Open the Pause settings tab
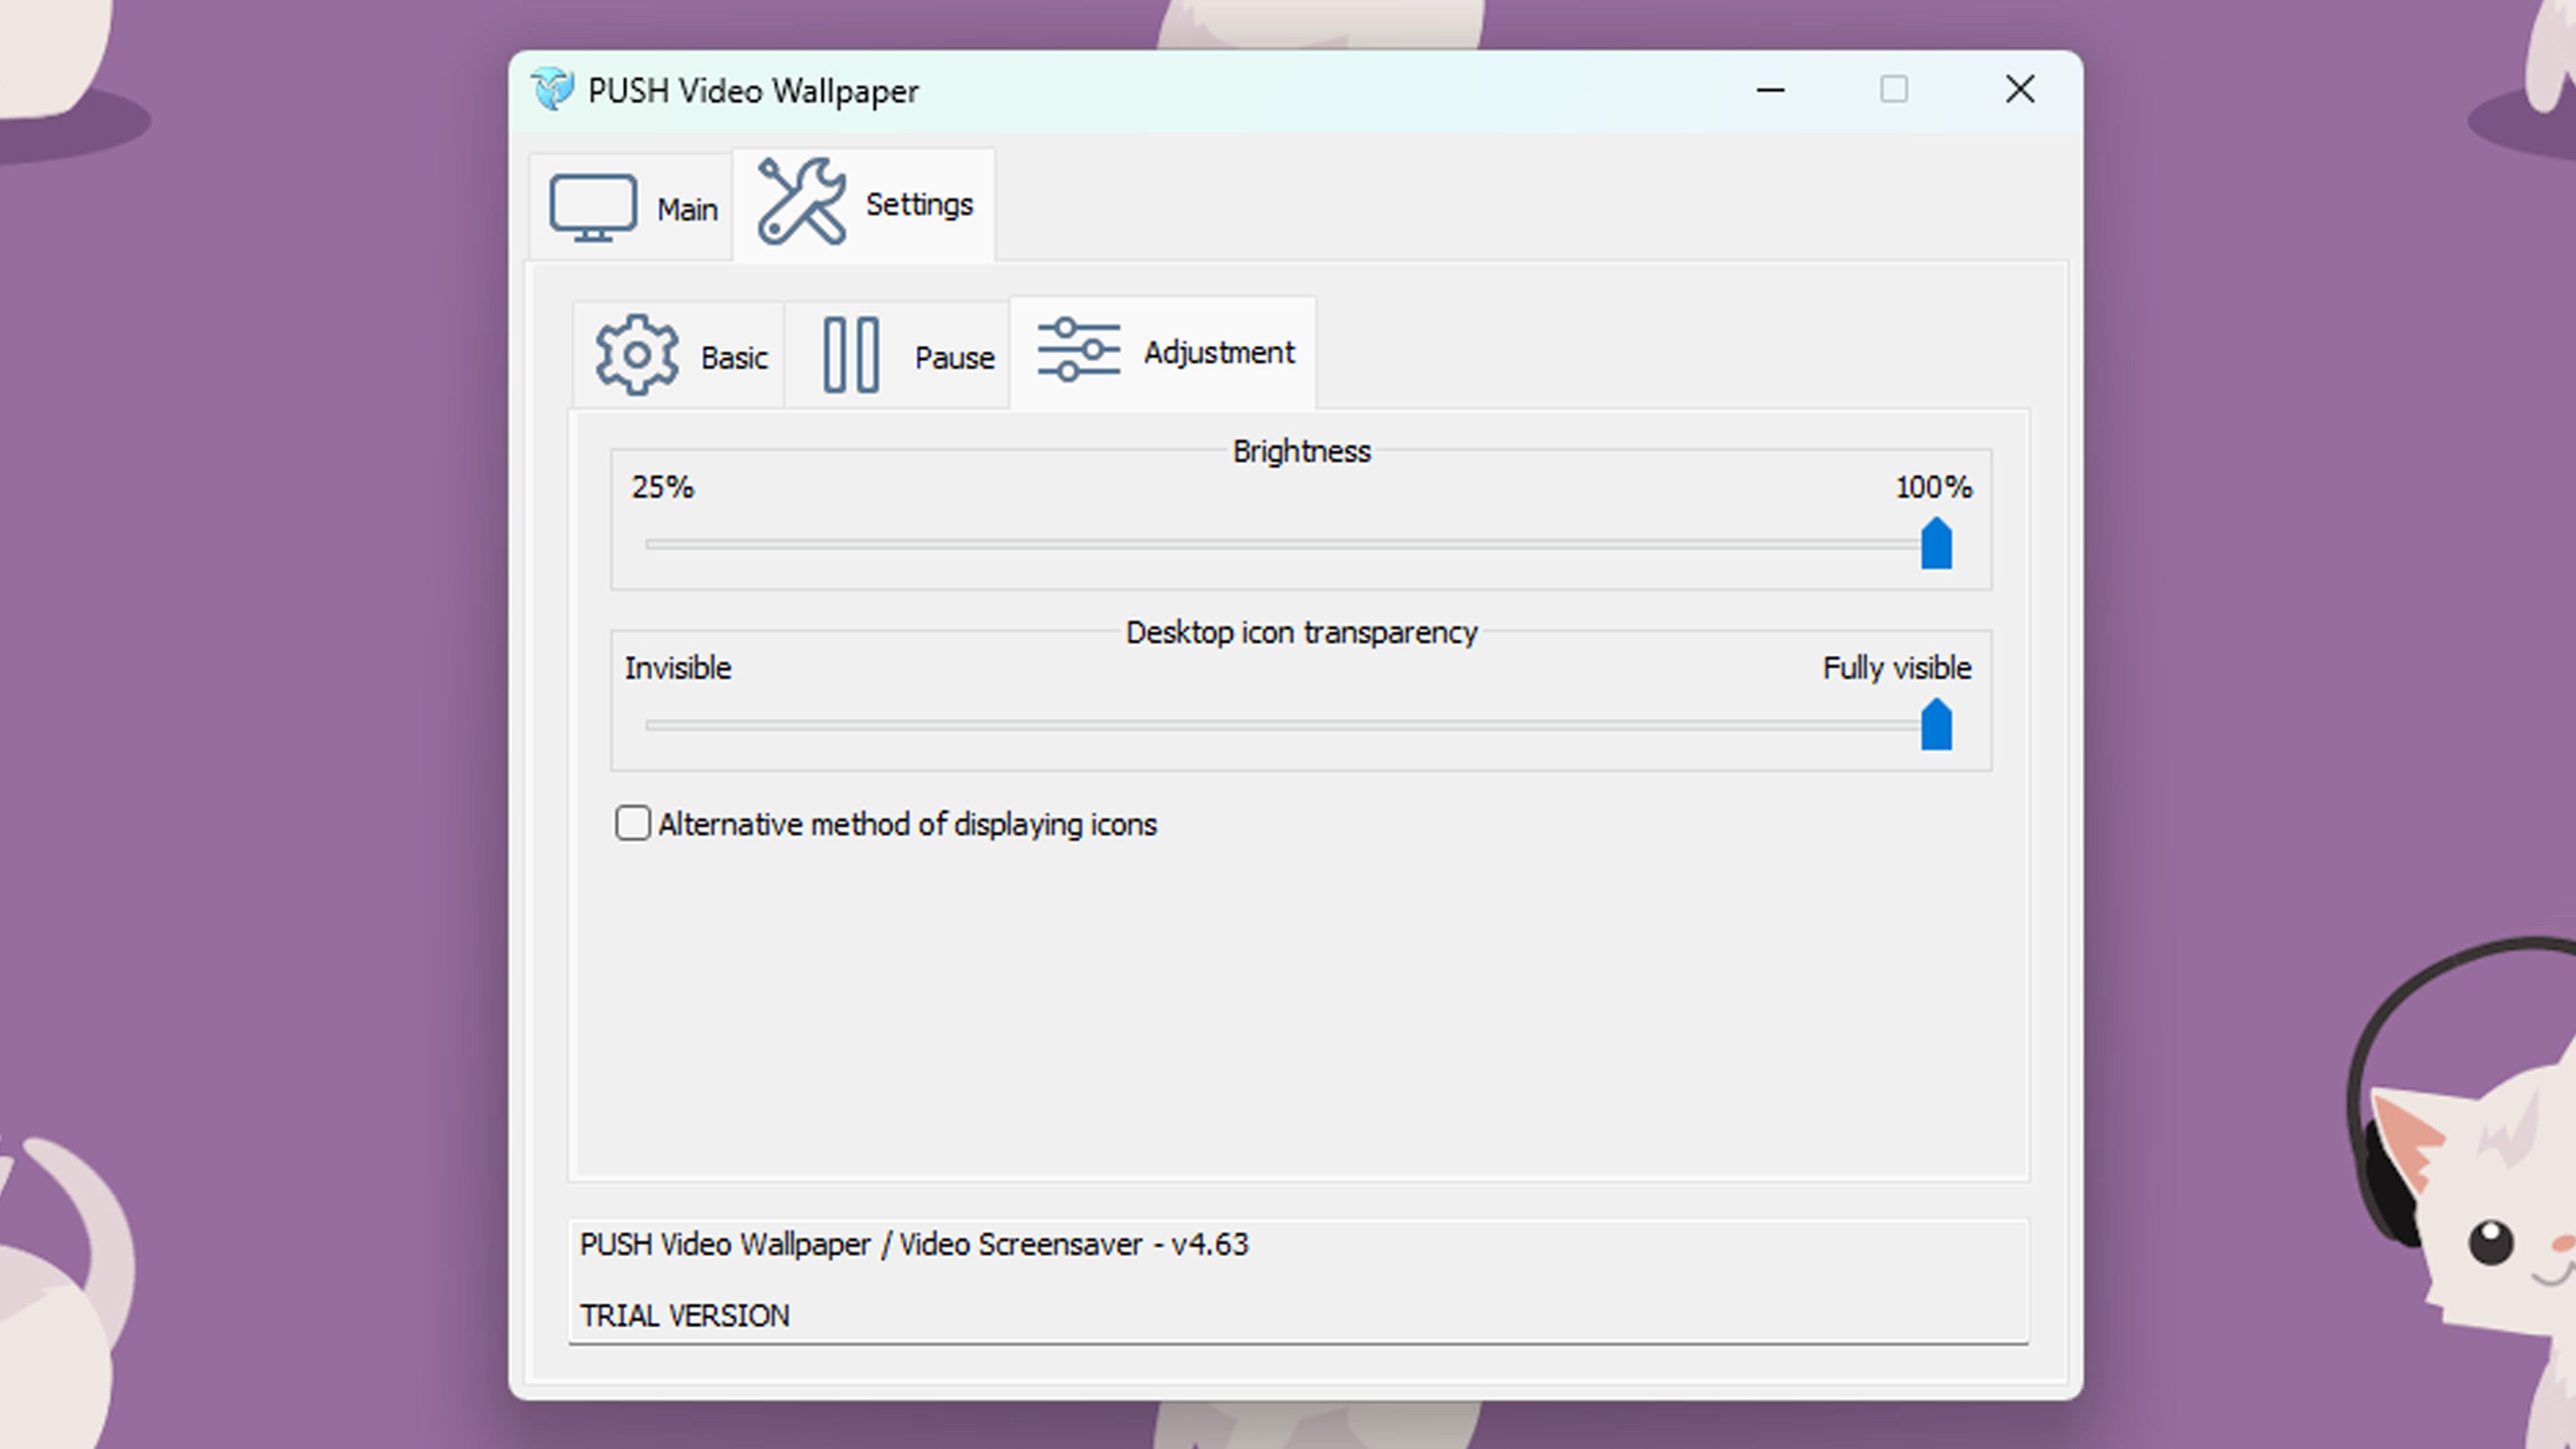 pyautogui.click(x=897, y=356)
